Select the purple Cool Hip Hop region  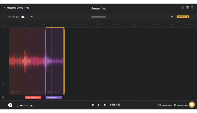tap(55, 61)
